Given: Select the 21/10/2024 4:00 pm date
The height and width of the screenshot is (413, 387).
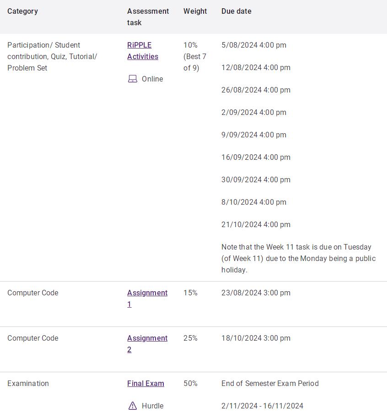Looking at the screenshot, I should 256,224.
